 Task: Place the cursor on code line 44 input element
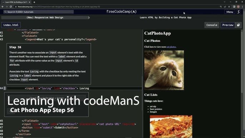pyautogui.click(x=57, y=88)
